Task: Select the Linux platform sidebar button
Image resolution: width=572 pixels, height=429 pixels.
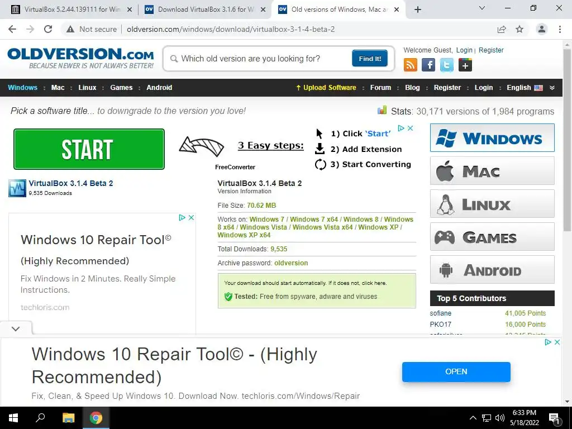Action: [x=492, y=203]
